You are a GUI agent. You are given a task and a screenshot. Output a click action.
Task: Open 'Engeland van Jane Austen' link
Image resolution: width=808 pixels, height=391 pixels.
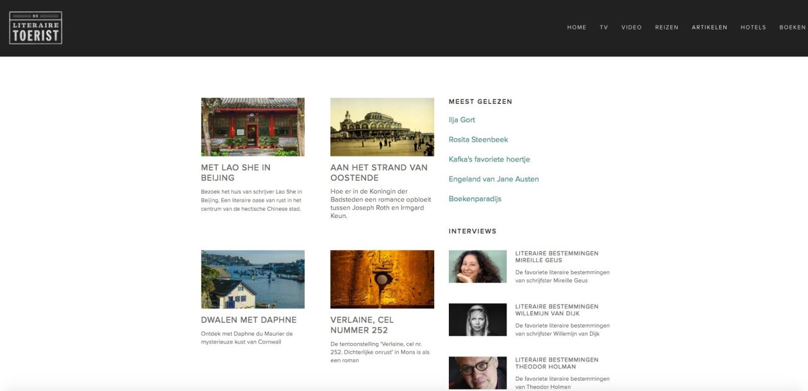pyautogui.click(x=494, y=179)
